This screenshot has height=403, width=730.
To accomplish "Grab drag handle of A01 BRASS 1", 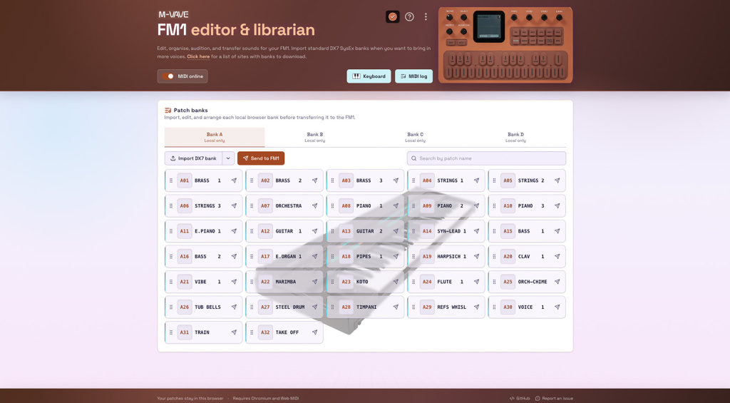I will point(171,180).
